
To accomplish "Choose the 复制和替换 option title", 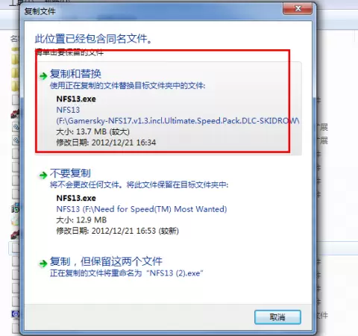I will [x=75, y=74].
